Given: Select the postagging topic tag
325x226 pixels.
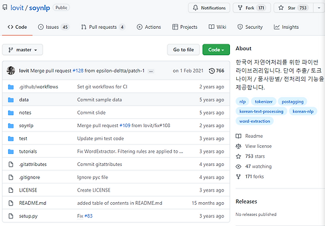Looking at the screenshot, I should coord(292,101).
